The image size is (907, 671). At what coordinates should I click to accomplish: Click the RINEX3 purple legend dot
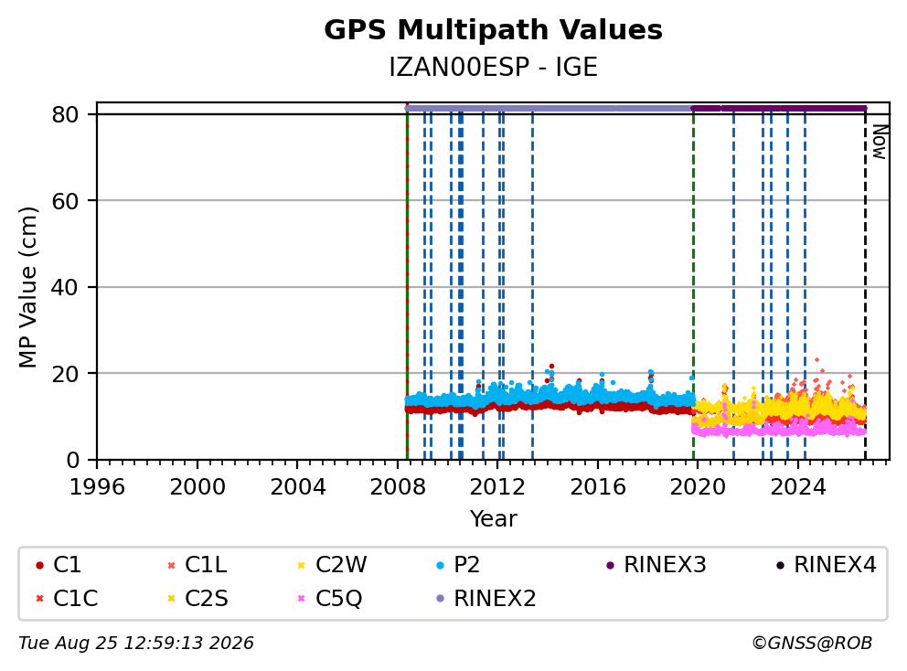[x=610, y=565]
